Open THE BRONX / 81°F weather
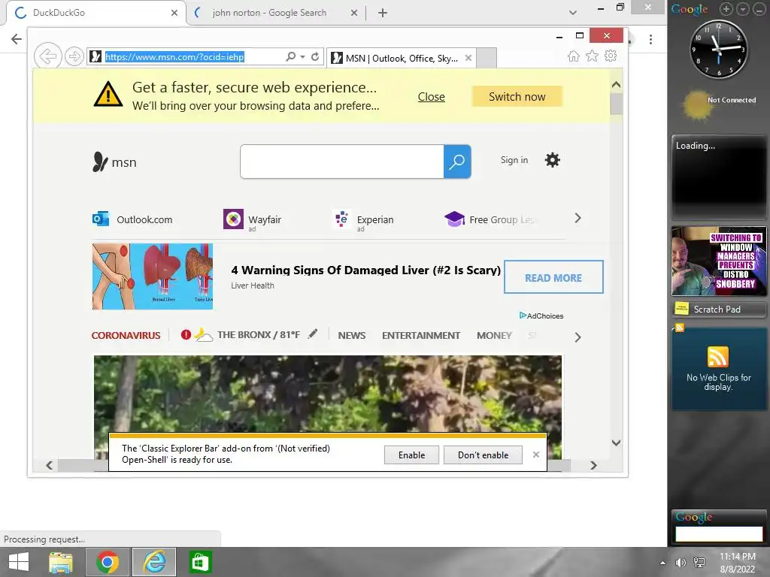The width and height of the screenshot is (770, 577). 259,334
